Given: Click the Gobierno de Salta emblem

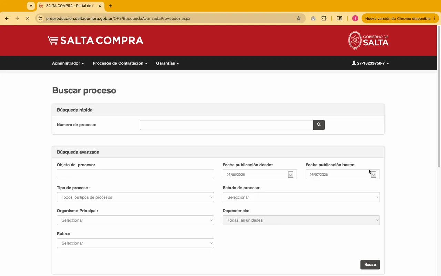Looking at the screenshot, I should [x=368, y=41].
